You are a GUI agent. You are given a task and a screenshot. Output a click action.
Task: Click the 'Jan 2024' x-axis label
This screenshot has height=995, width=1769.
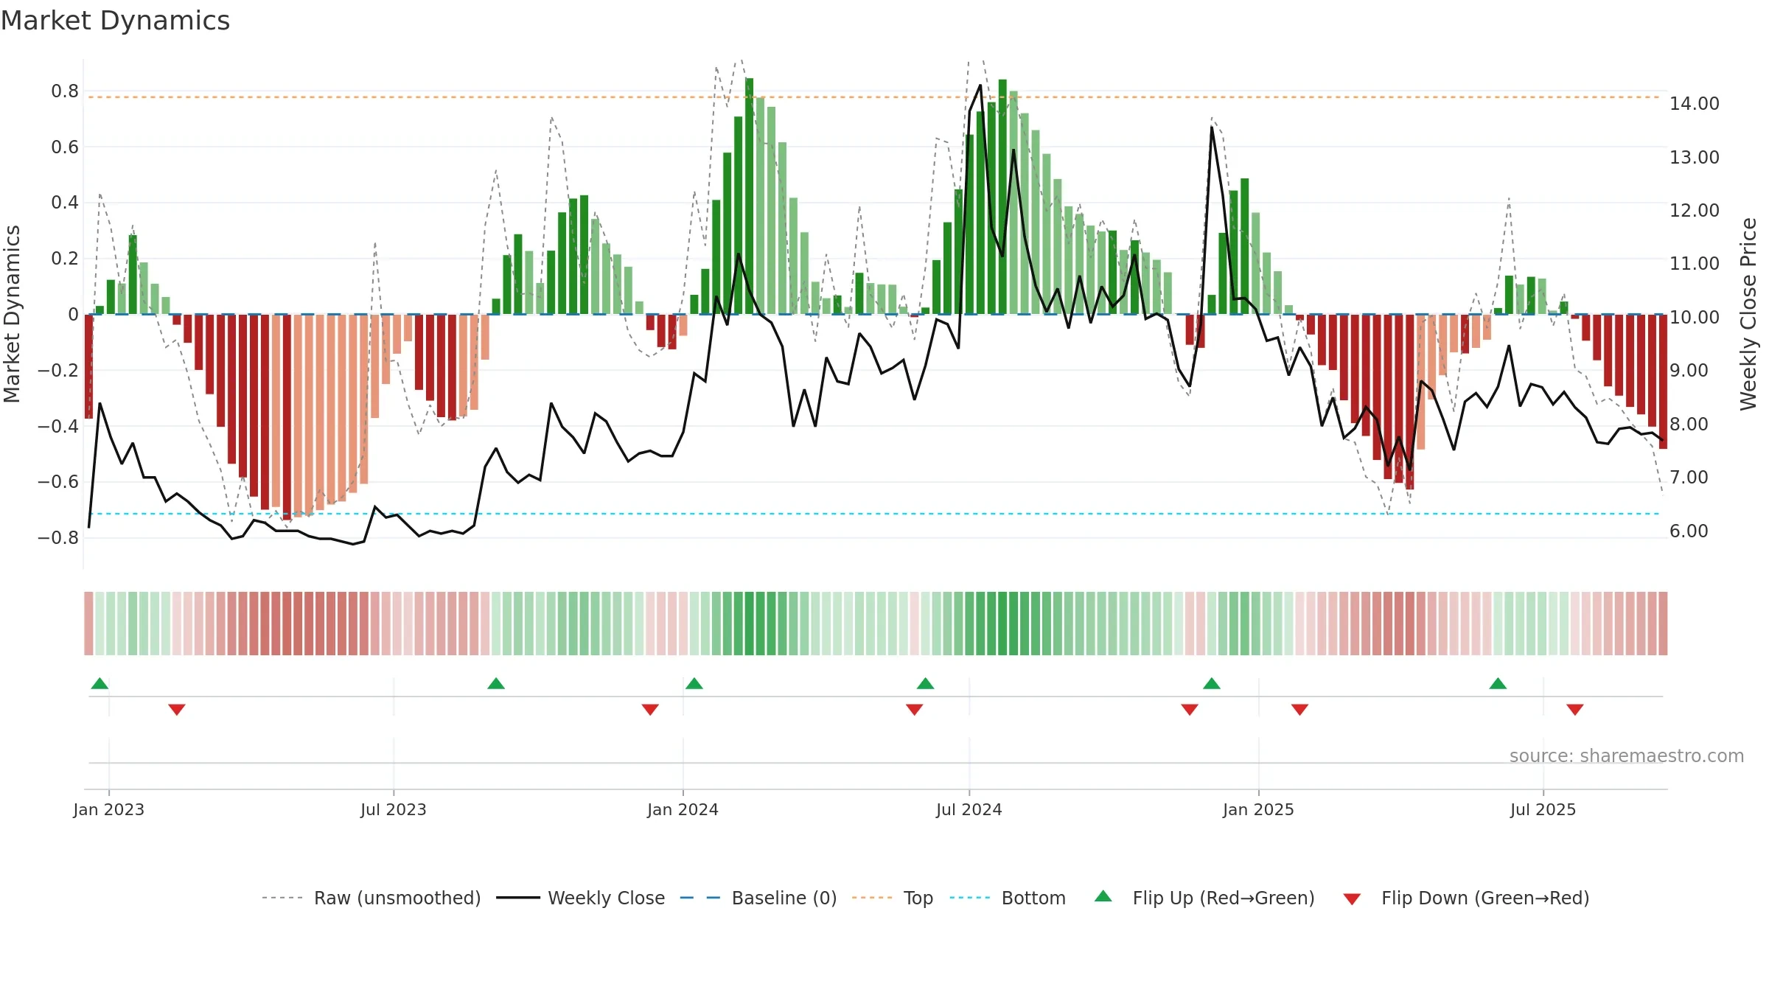coord(683,809)
